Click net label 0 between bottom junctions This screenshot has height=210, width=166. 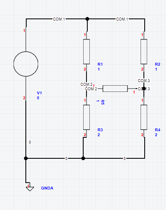pyautogui.click(x=66, y=159)
